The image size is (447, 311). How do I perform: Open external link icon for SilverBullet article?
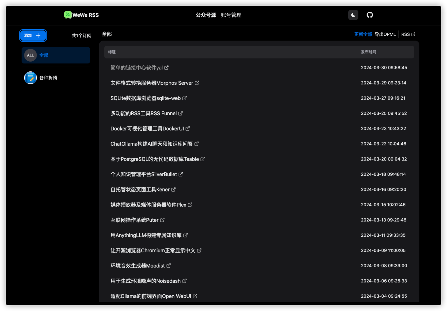[181, 174]
